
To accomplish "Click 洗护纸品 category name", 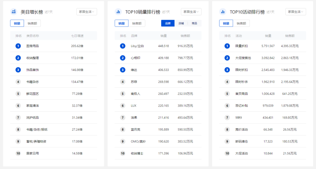I will (32, 118).
